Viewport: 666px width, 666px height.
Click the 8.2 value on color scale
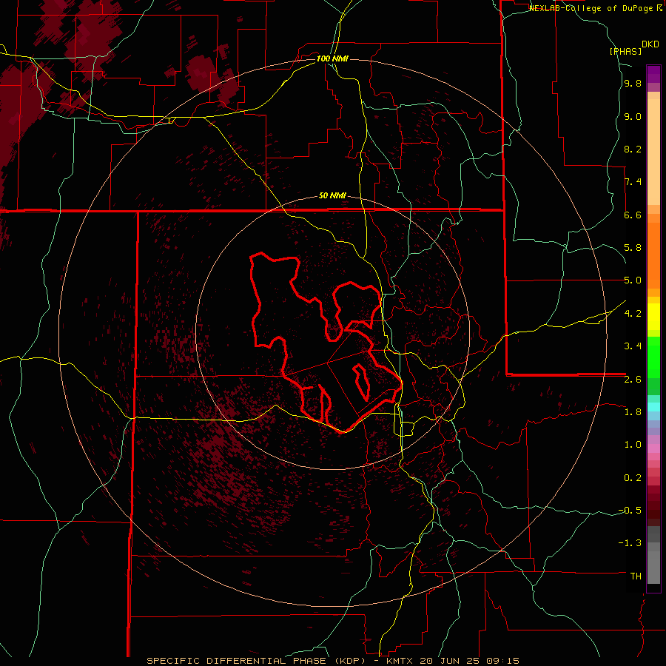[x=633, y=149]
